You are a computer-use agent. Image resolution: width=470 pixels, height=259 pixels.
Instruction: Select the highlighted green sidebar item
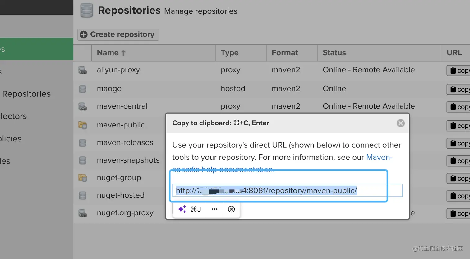click(36, 49)
